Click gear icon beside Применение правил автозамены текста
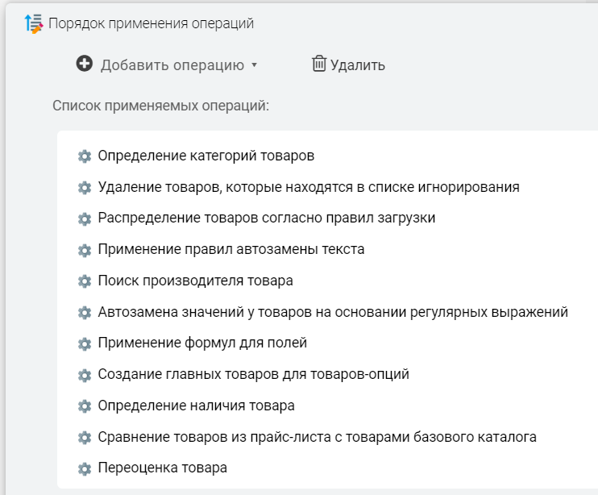598x495 pixels. (x=84, y=250)
